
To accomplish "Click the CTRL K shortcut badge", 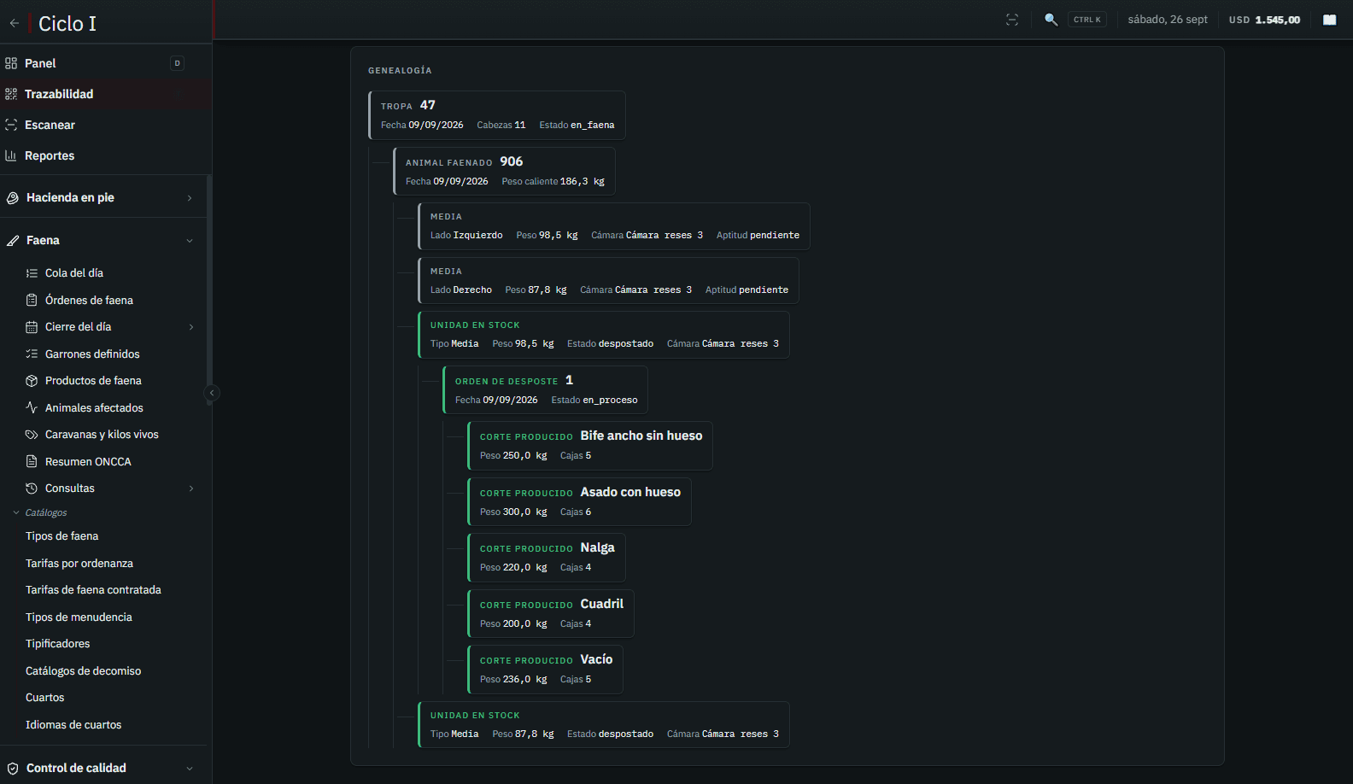I will tap(1087, 20).
